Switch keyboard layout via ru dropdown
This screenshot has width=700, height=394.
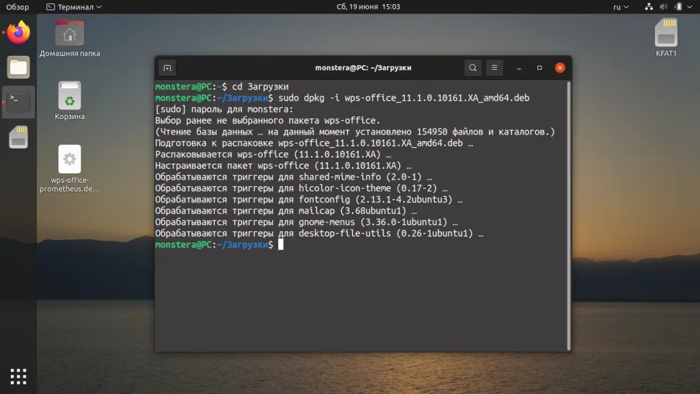coord(621,7)
